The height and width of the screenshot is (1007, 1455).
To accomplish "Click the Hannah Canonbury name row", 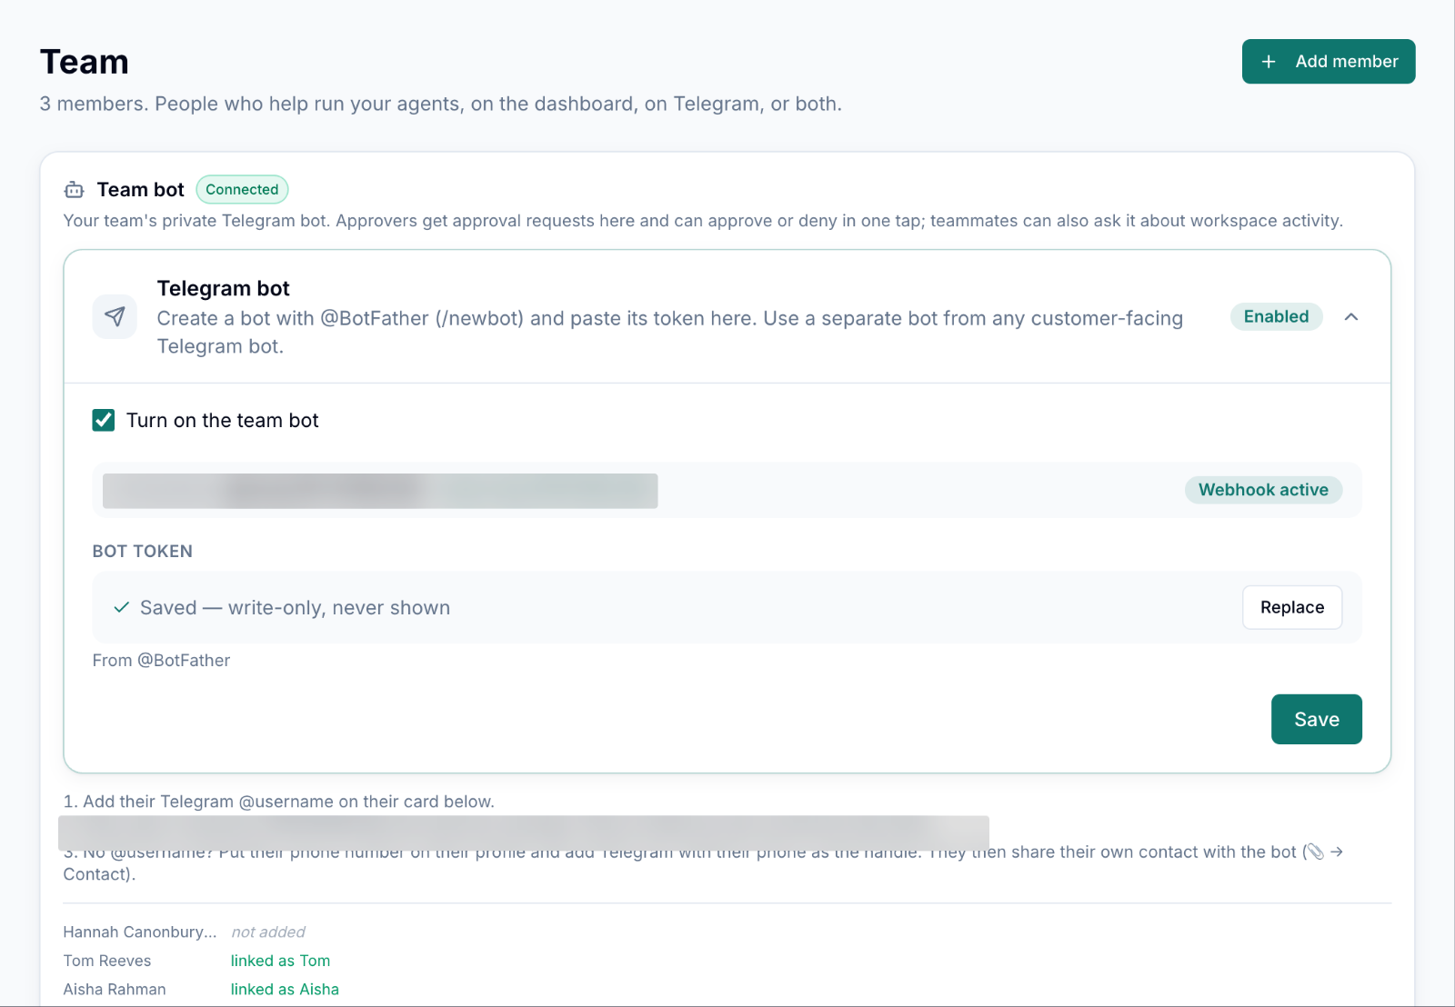I will click(140, 932).
